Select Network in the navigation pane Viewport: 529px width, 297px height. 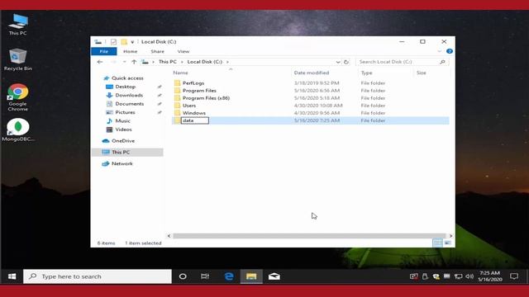(122, 163)
